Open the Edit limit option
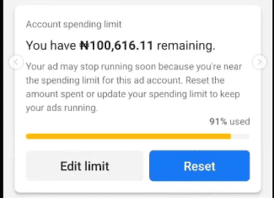Screen dimensions: 274x198 click(x=85, y=166)
